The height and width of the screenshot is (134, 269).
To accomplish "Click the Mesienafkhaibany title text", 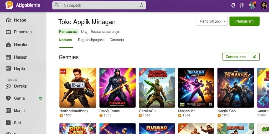I will pos(74,111).
